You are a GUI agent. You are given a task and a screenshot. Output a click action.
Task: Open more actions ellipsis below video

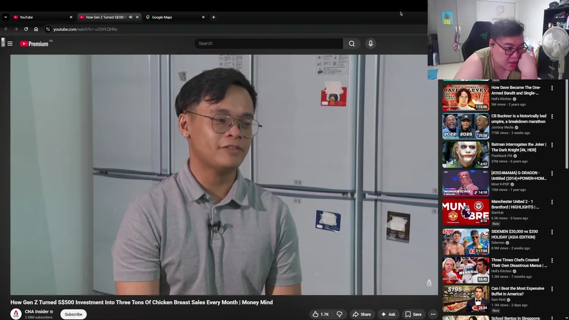tap(433, 314)
